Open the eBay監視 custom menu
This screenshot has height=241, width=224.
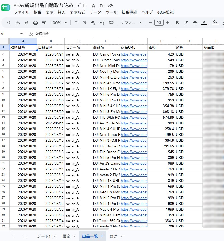pyautogui.click(x=165, y=12)
